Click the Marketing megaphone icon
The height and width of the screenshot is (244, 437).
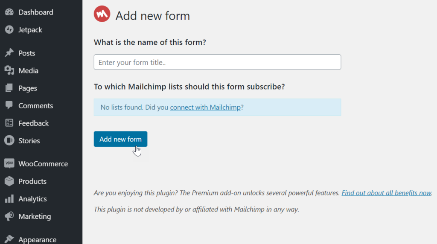click(x=9, y=216)
